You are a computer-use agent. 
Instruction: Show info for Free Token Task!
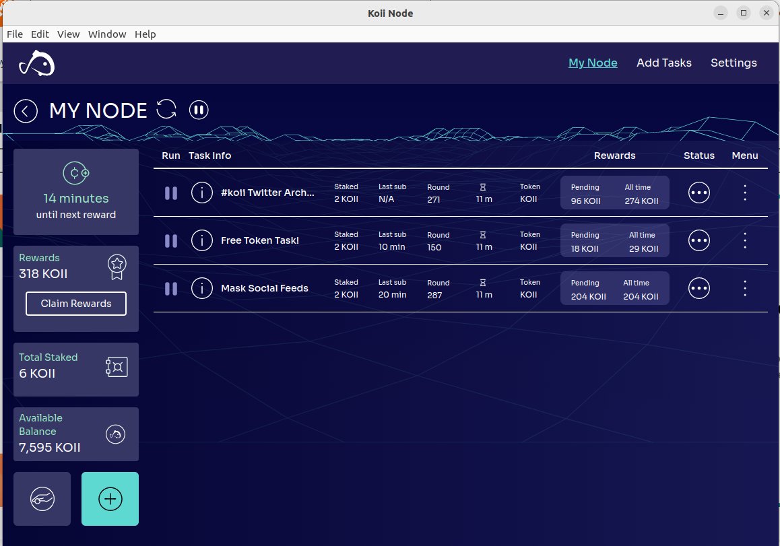tap(202, 240)
